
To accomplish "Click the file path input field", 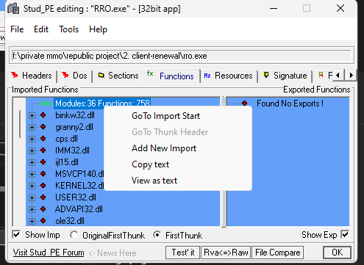I will tap(182, 56).
